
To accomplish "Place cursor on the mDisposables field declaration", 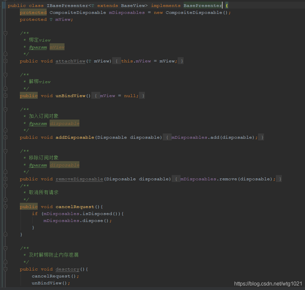I will 126,12.
